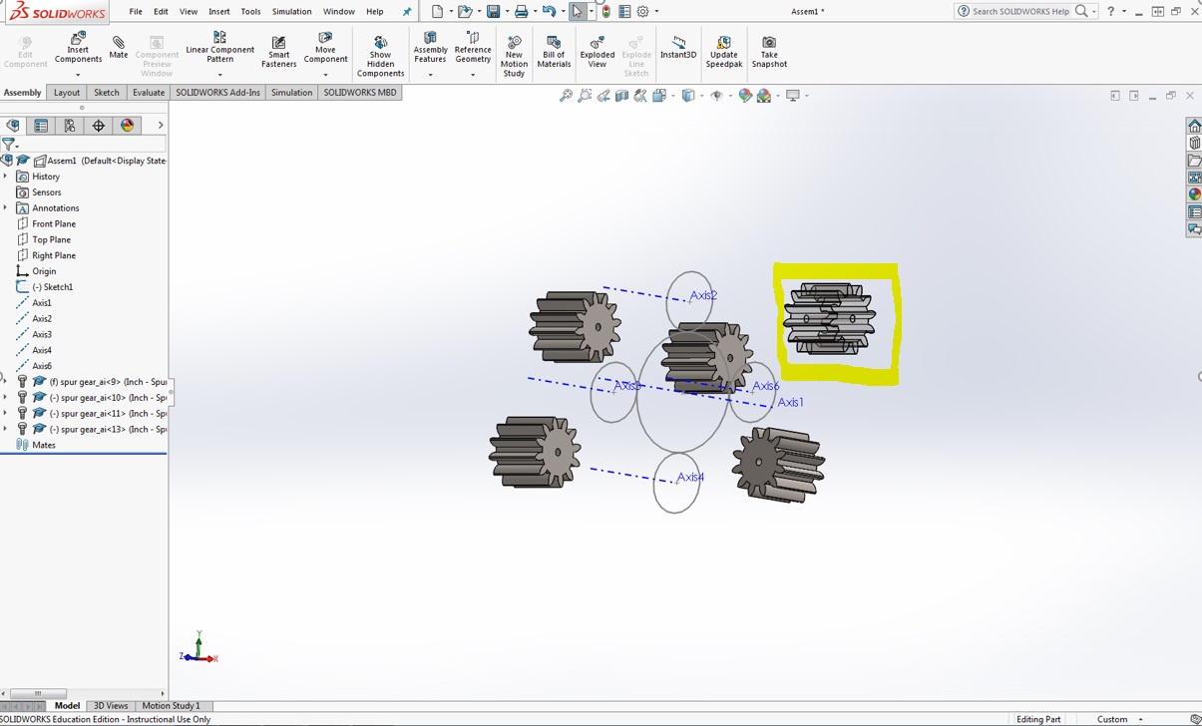Viewport: 1202px width, 726px height.
Task: Click Zoom to Area magnifier icon
Action: pos(585,96)
